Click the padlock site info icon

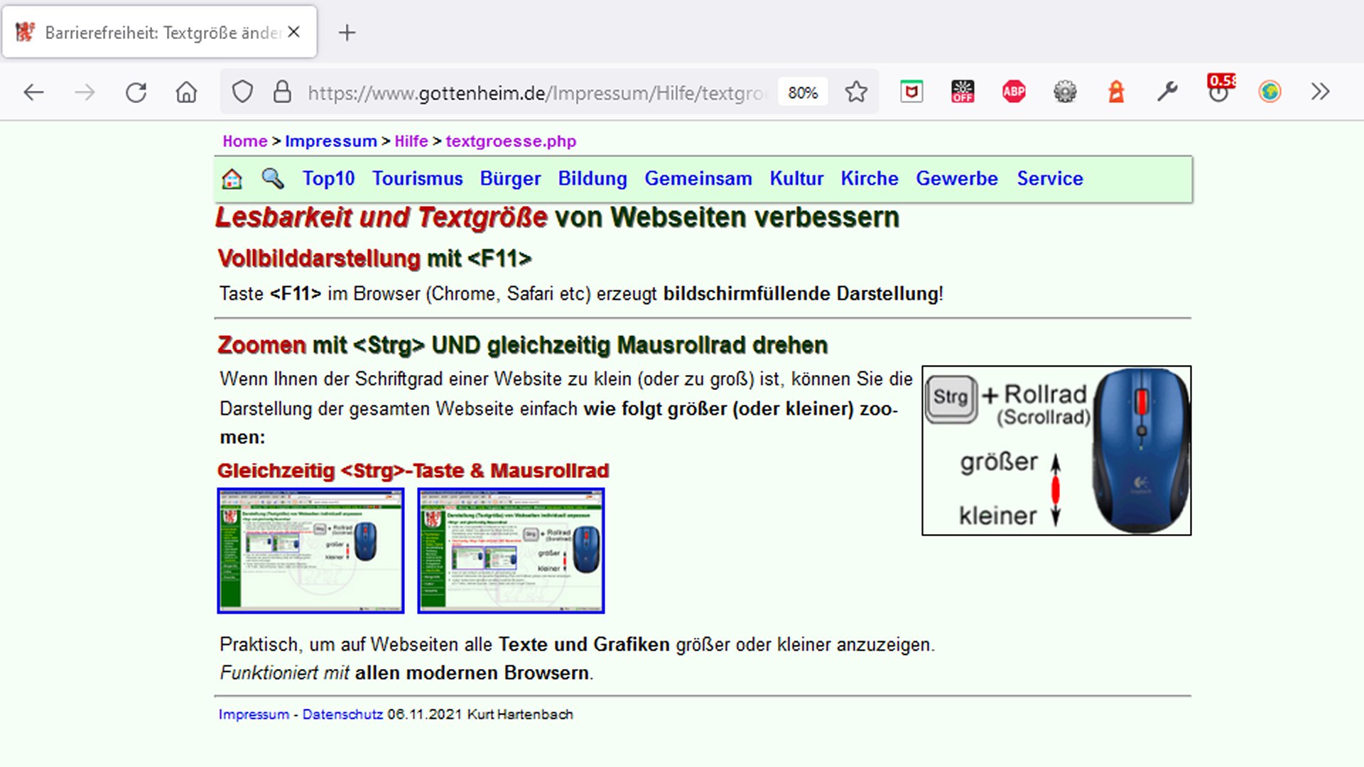point(282,92)
